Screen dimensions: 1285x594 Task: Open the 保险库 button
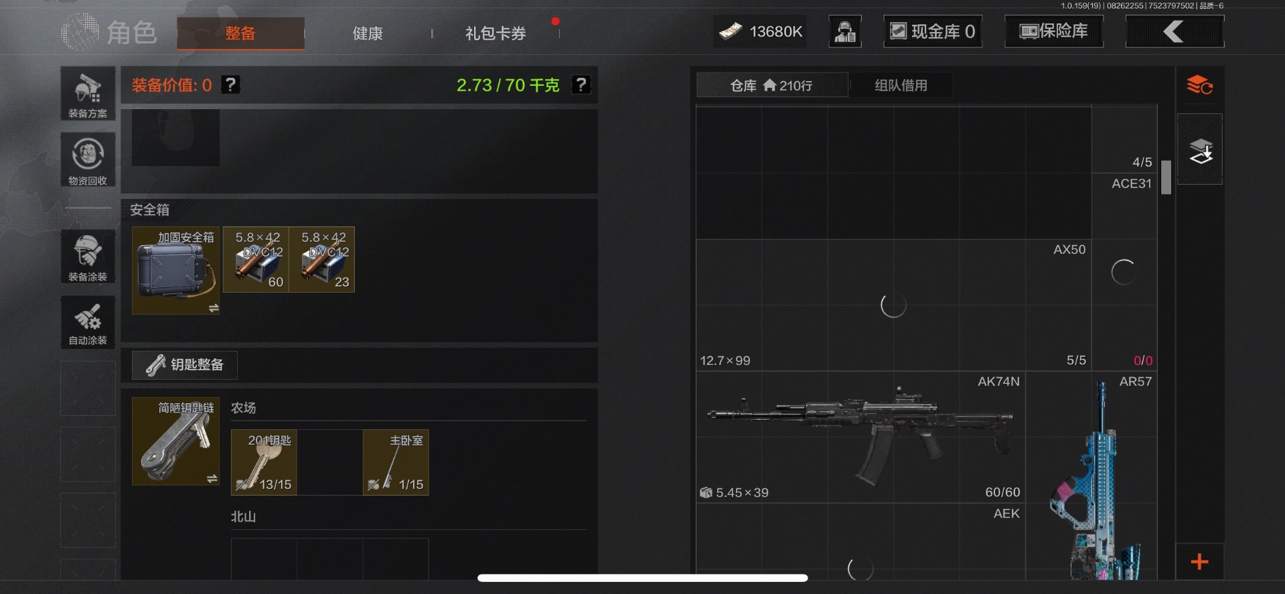pyautogui.click(x=1054, y=31)
